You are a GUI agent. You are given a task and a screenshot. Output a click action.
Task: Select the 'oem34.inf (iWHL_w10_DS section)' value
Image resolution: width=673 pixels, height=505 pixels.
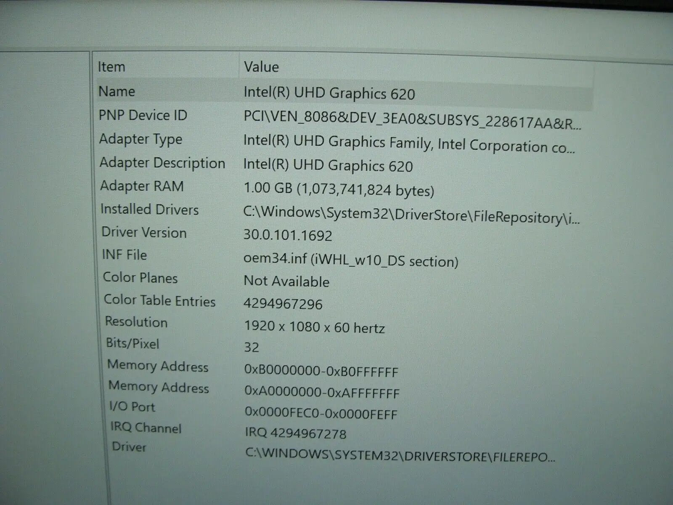click(x=351, y=259)
